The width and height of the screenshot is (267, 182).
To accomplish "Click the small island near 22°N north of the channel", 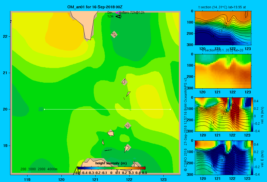I will pyautogui.click(x=114, y=35).
